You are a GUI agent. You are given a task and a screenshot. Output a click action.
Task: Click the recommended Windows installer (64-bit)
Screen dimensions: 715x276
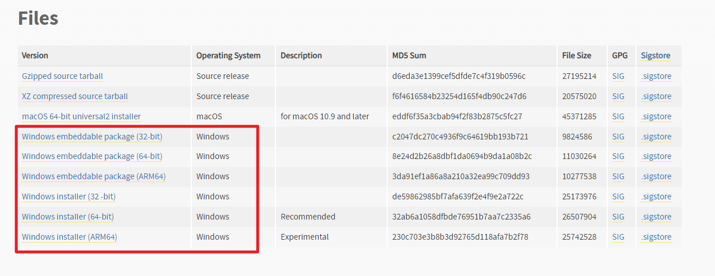click(68, 217)
